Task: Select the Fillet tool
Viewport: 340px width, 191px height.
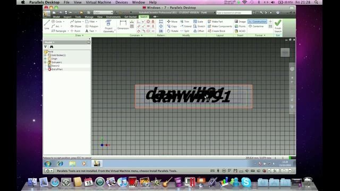Action: (x=90, y=22)
